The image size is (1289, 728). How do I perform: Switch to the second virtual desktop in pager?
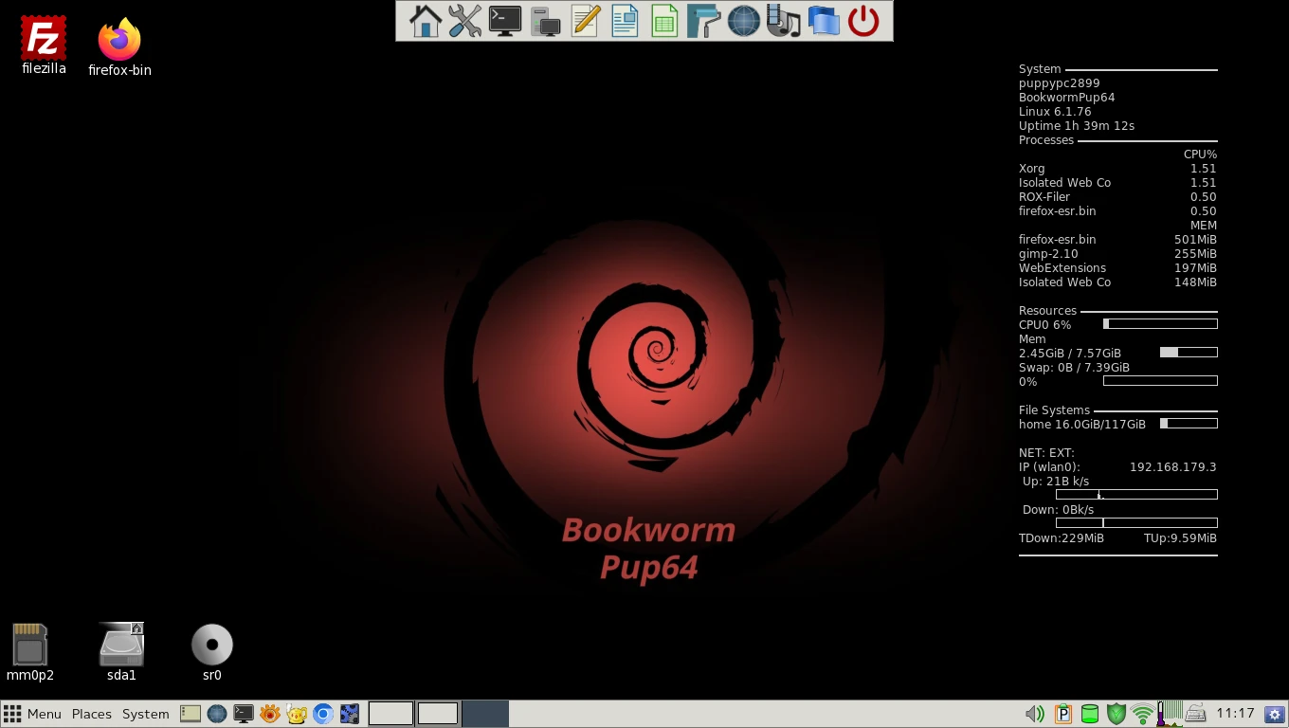click(x=438, y=713)
